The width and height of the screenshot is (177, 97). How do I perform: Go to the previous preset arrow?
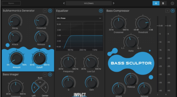point(64,3)
